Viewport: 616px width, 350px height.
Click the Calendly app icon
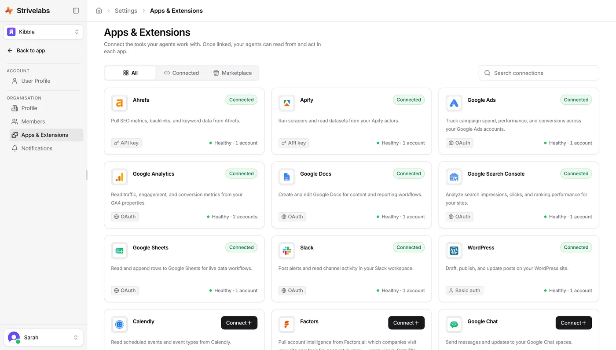[119, 325]
